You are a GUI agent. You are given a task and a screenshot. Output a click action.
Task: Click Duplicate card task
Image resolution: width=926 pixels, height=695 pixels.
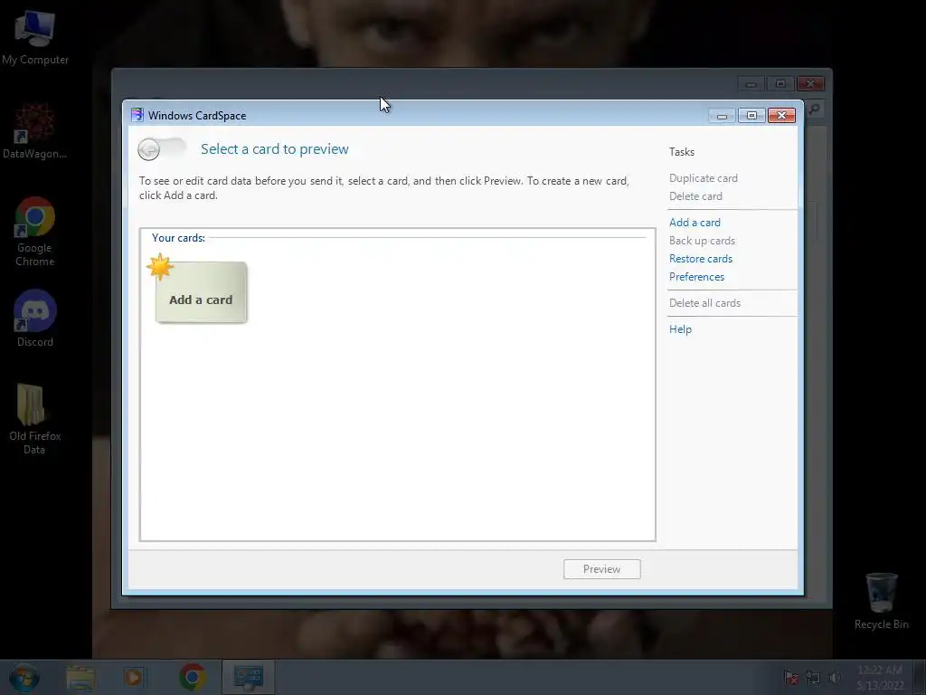click(704, 178)
